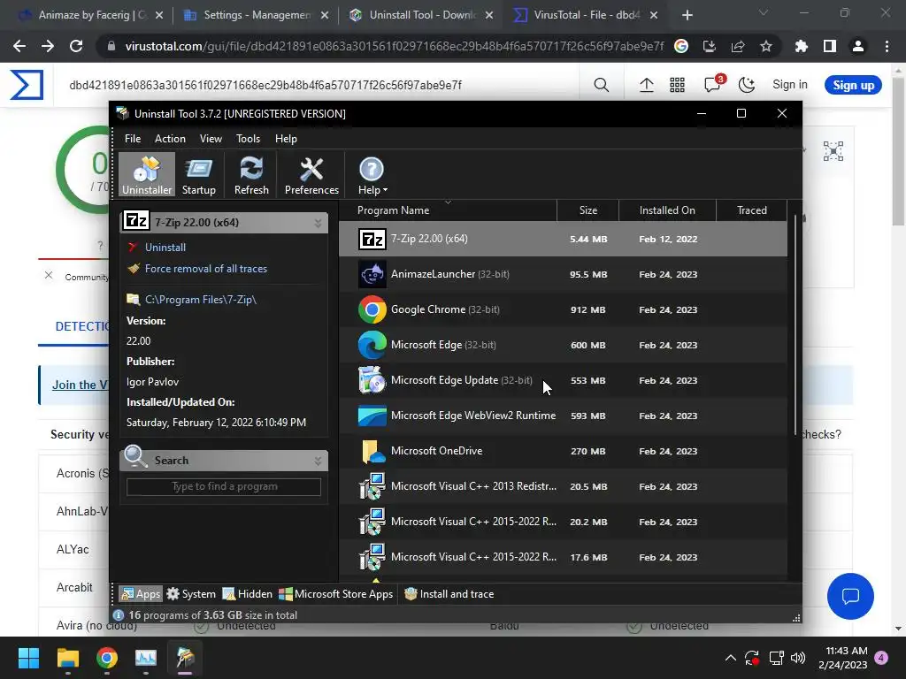Screen dimensions: 906x679
Task: Select Microsoft Edge Update icon
Action: point(372,380)
